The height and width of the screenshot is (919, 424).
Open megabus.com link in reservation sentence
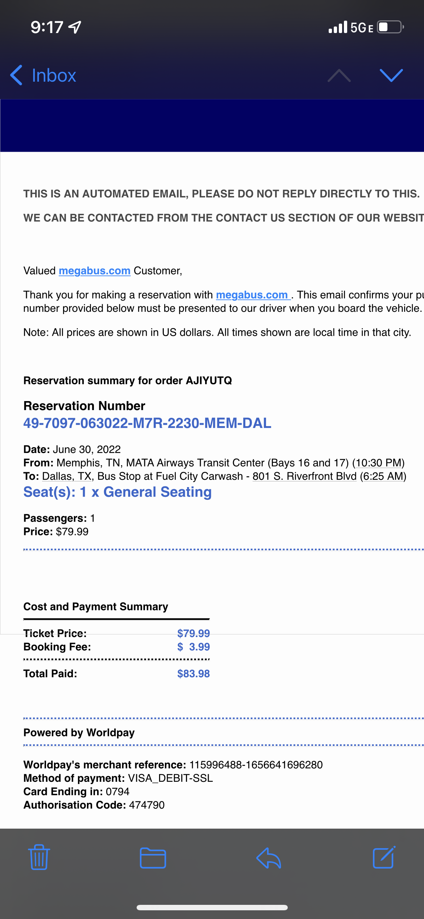pyautogui.click(x=253, y=295)
